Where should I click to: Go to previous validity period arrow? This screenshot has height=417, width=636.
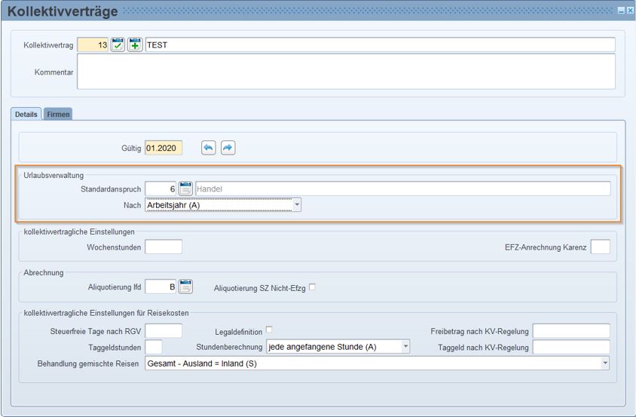tap(209, 148)
